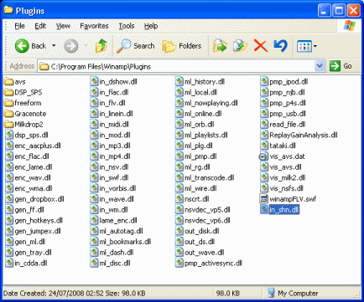Select file name in_flac.dll

[114, 92]
